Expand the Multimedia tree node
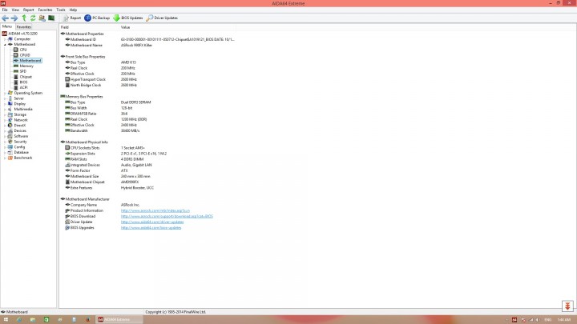The height and width of the screenshot is (324, 577). (x=5, y=109)
